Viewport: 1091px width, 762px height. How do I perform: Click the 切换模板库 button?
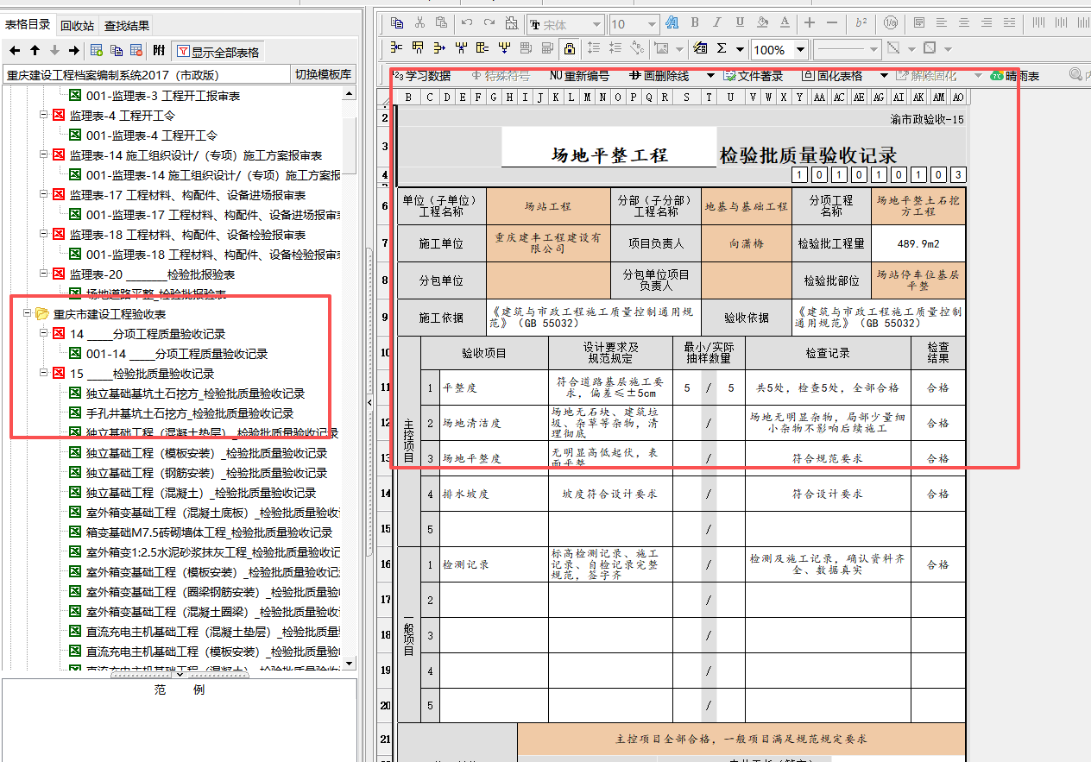pyautogui.click(x=325, y=74)
